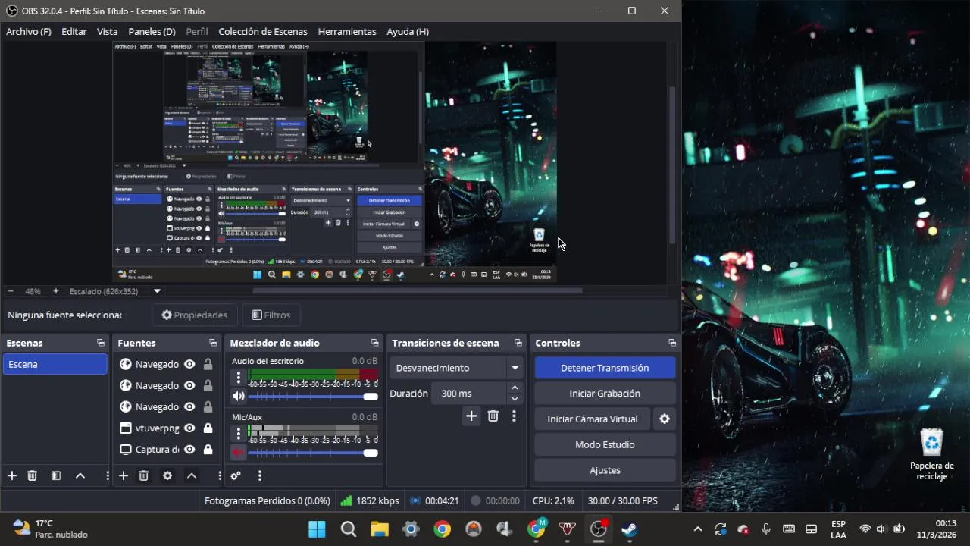Move source up in Fuentes panel
Screen dimensions: 970x546
192,475
